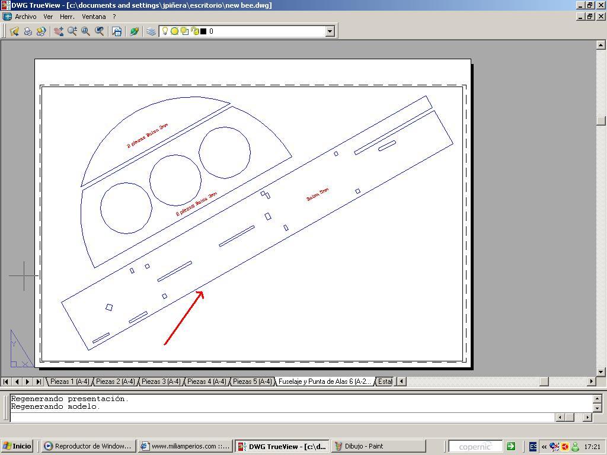Click the Inicio start button
607x455 pixels.
[18, 446]
